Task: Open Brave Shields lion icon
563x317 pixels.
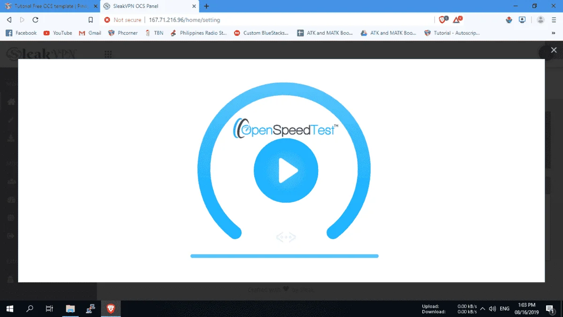Action: click(x=443, y=20)
